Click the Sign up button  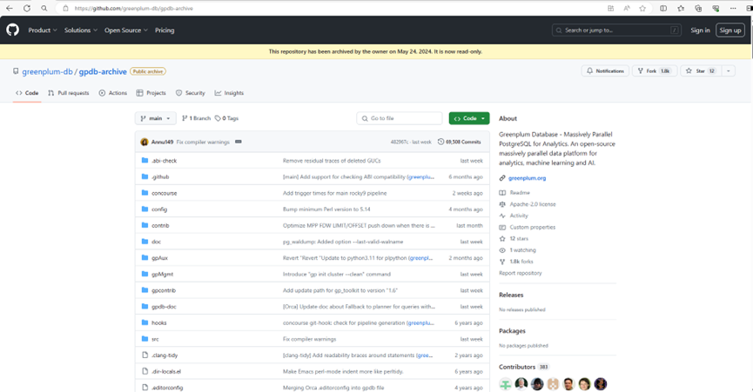(x=730, y=30)
